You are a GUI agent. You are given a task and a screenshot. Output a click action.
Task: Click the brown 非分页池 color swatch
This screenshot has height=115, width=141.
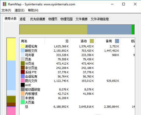[x=23, y=68]
